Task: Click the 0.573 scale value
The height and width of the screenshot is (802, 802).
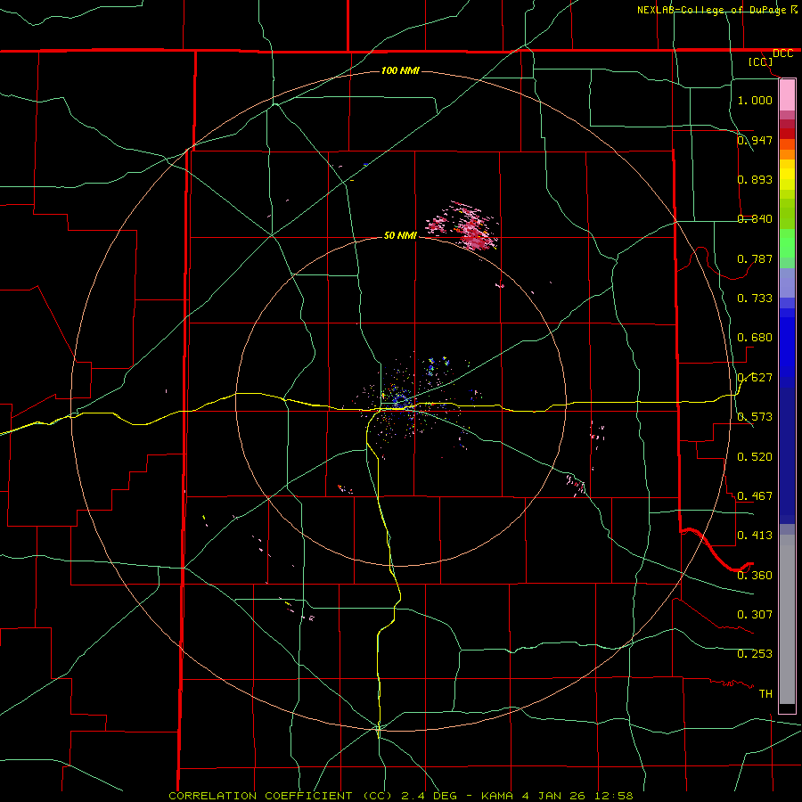Action: pyautogui.click(x=755, y=416)
